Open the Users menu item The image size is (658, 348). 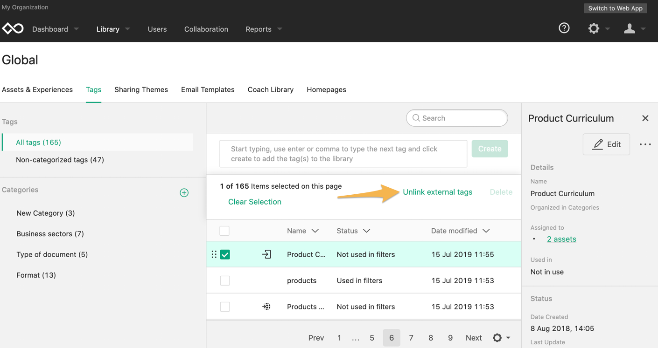157,29
